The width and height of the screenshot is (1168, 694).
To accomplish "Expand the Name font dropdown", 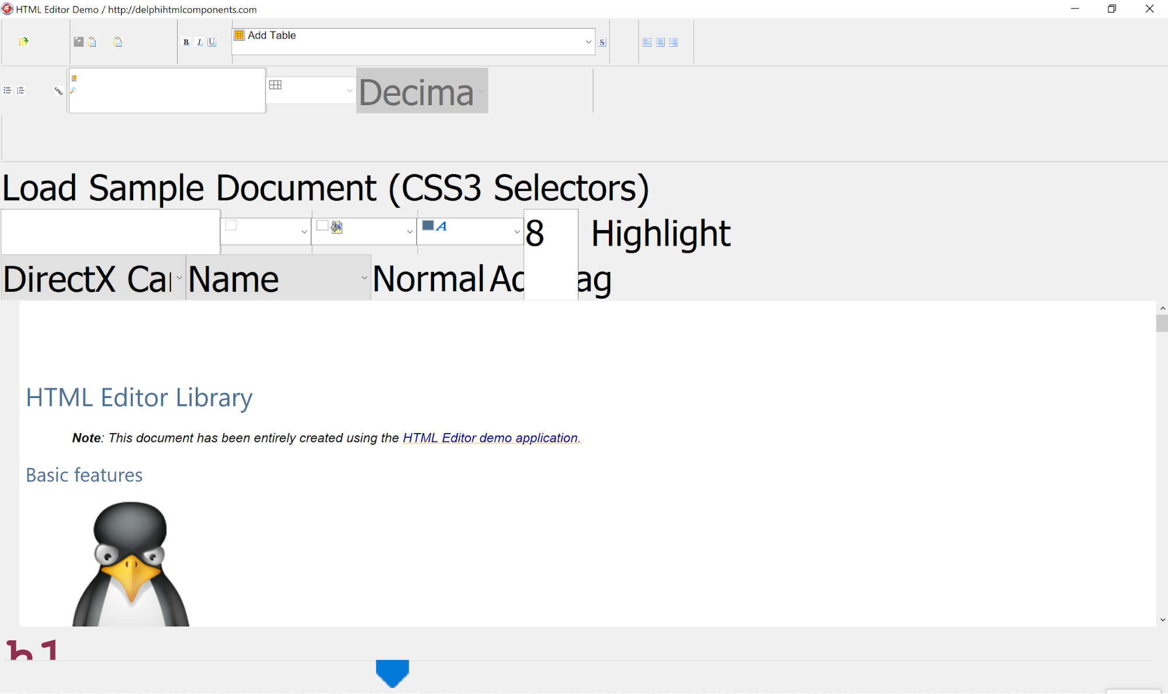I will click(x=364, y=278).
